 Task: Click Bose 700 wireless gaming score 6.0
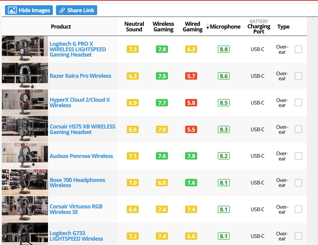tap(162, 183)
